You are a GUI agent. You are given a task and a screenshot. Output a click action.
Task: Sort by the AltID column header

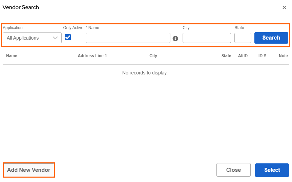click(x=243, y=56)
